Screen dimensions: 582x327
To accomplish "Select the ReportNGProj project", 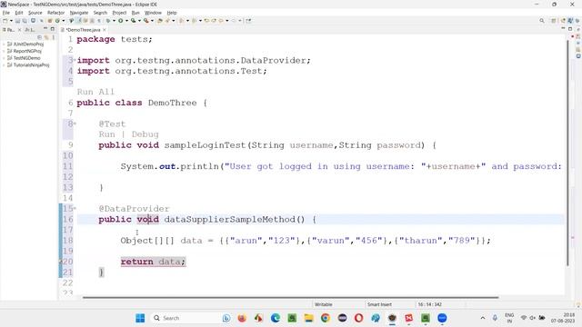I will click(27, 51).
